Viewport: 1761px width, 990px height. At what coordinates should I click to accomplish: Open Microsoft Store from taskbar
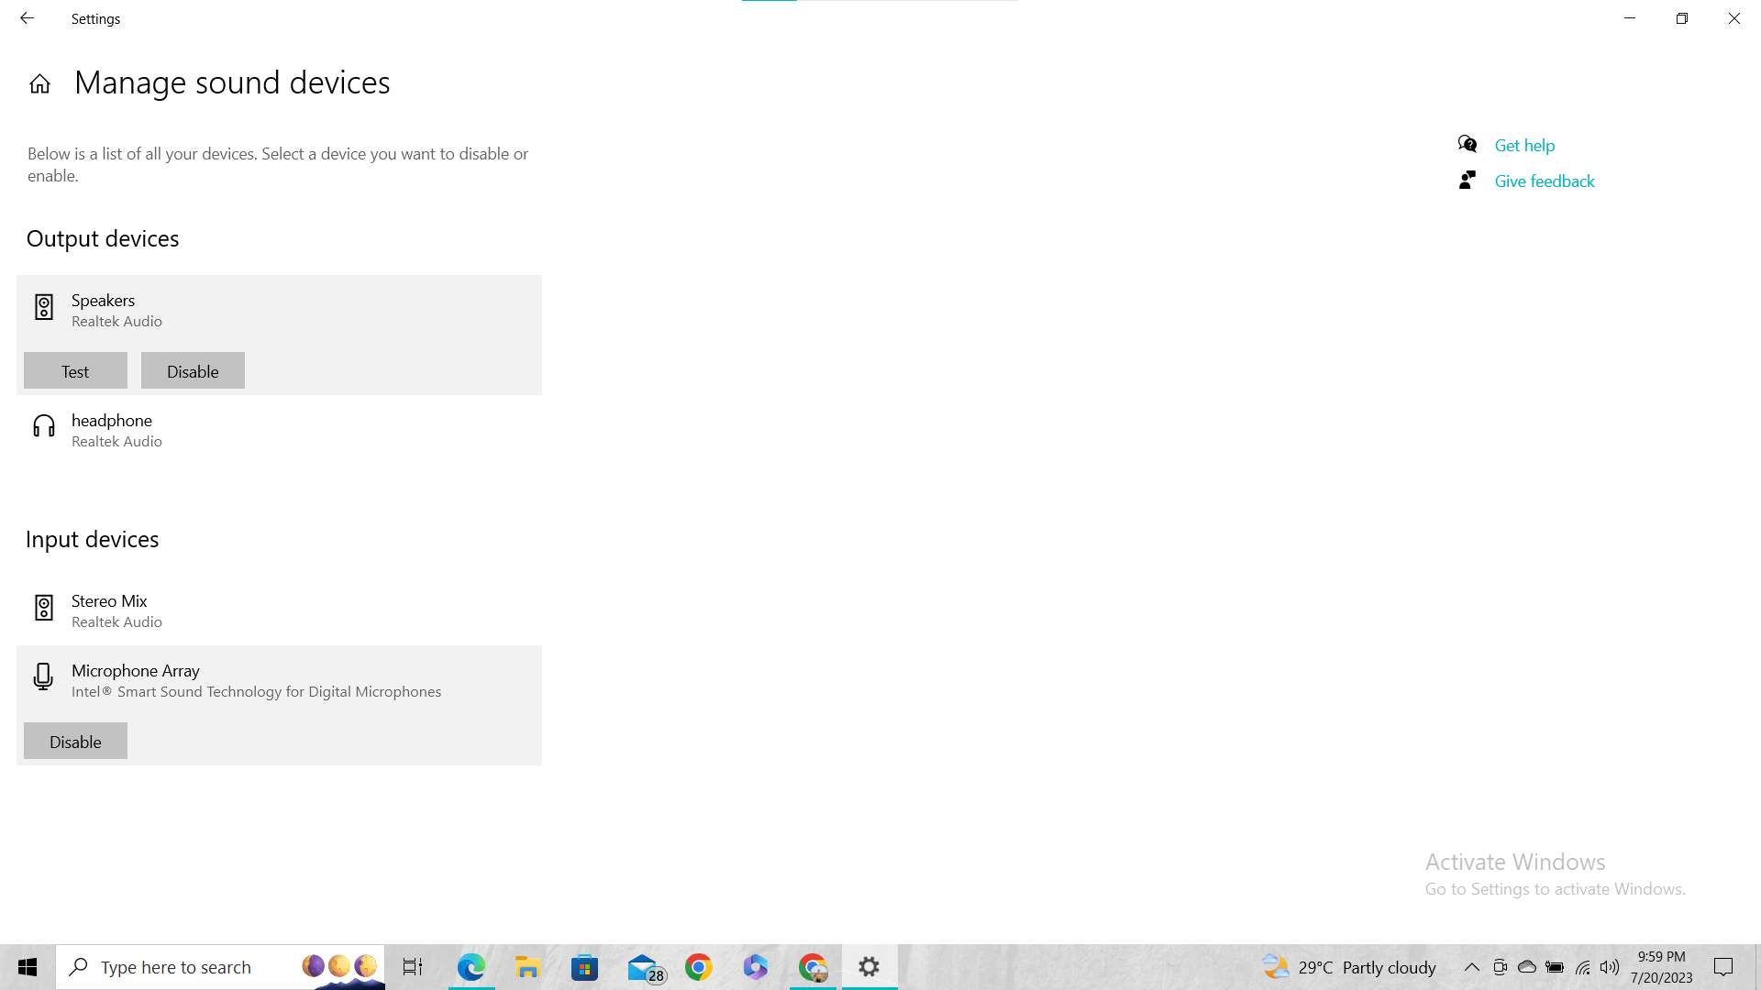(584, 967)
